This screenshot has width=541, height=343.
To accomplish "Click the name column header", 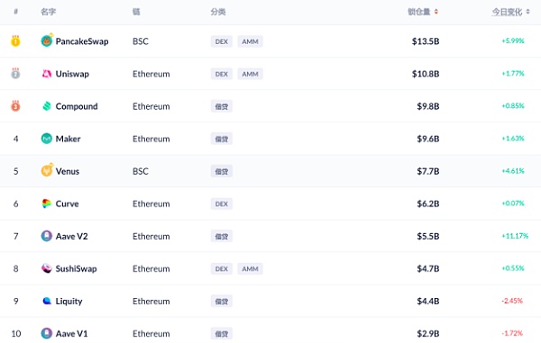I will pos(49,12).
